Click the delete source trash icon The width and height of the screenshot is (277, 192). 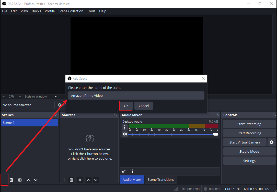[71, 180]
